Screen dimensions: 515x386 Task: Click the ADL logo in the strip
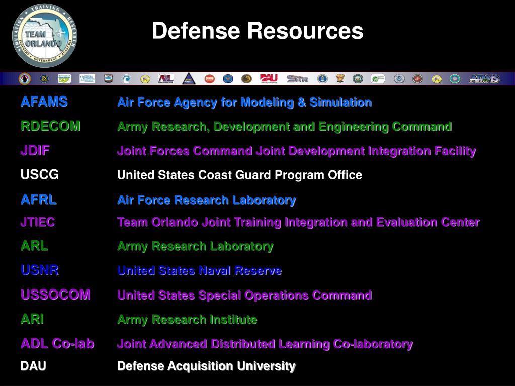coord(166,79)
